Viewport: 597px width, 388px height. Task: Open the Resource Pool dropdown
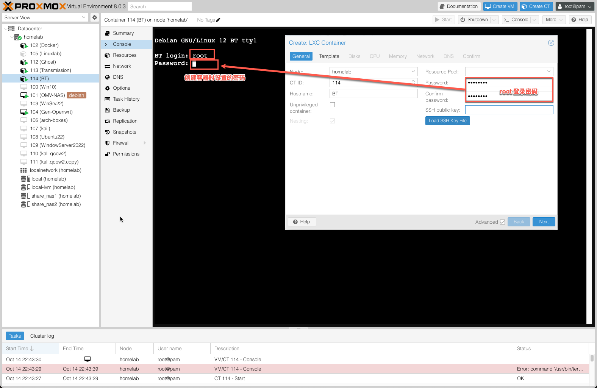(549, 72)
